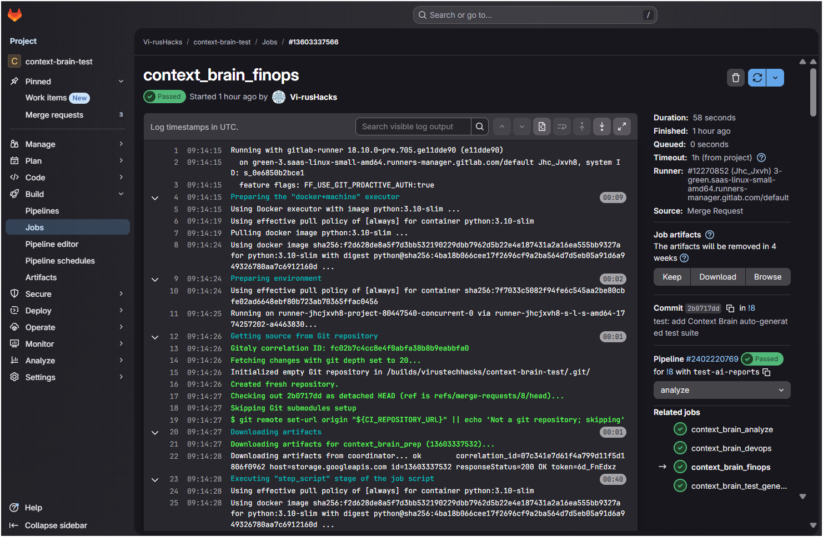
Task: Jump to the bottom of the log
Action: 602,126
